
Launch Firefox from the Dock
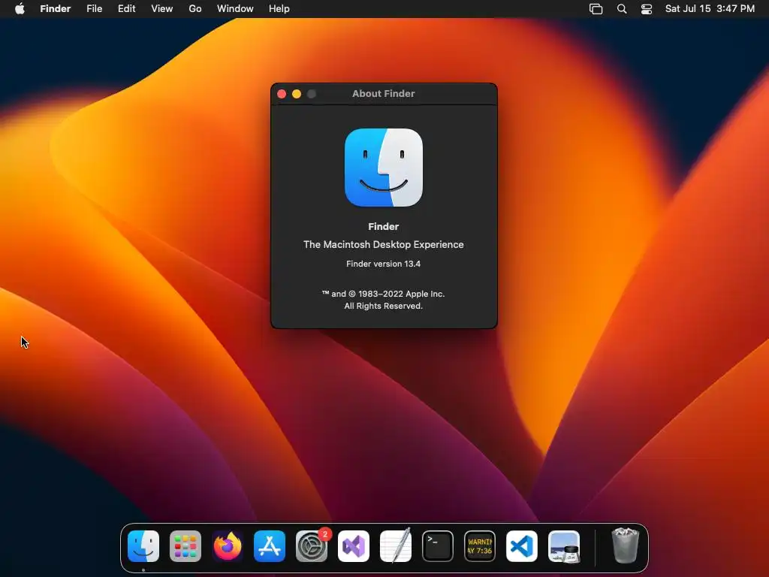tap(228, 546)
